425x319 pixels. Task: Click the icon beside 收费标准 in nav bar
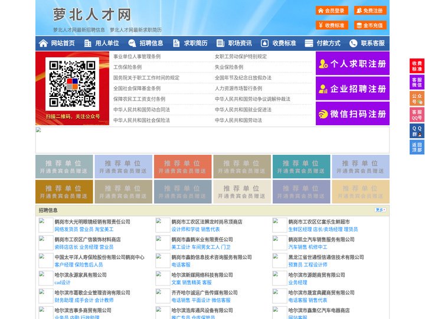[264, 43]
